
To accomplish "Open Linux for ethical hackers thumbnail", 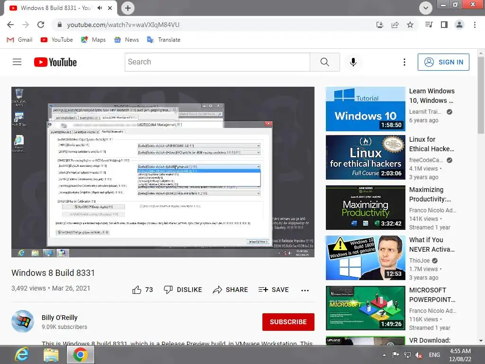I will tap(365, 157).
